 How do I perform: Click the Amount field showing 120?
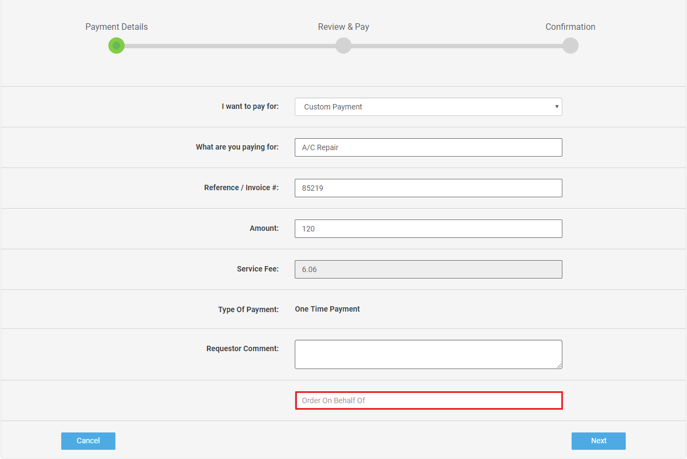[x=428, y=229]
